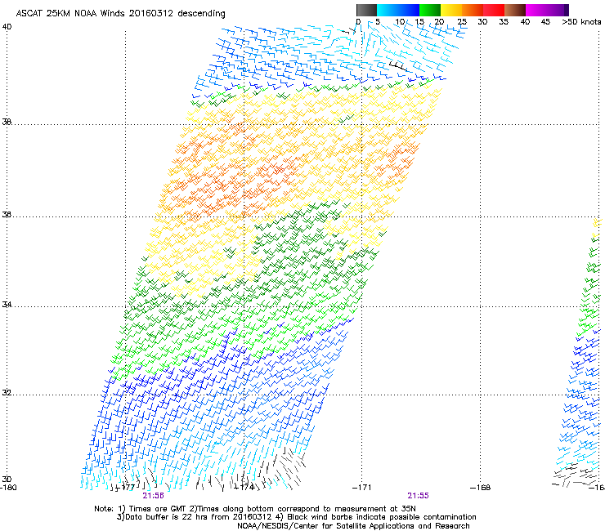Click the "30" label under the color bar

[482, 22]
